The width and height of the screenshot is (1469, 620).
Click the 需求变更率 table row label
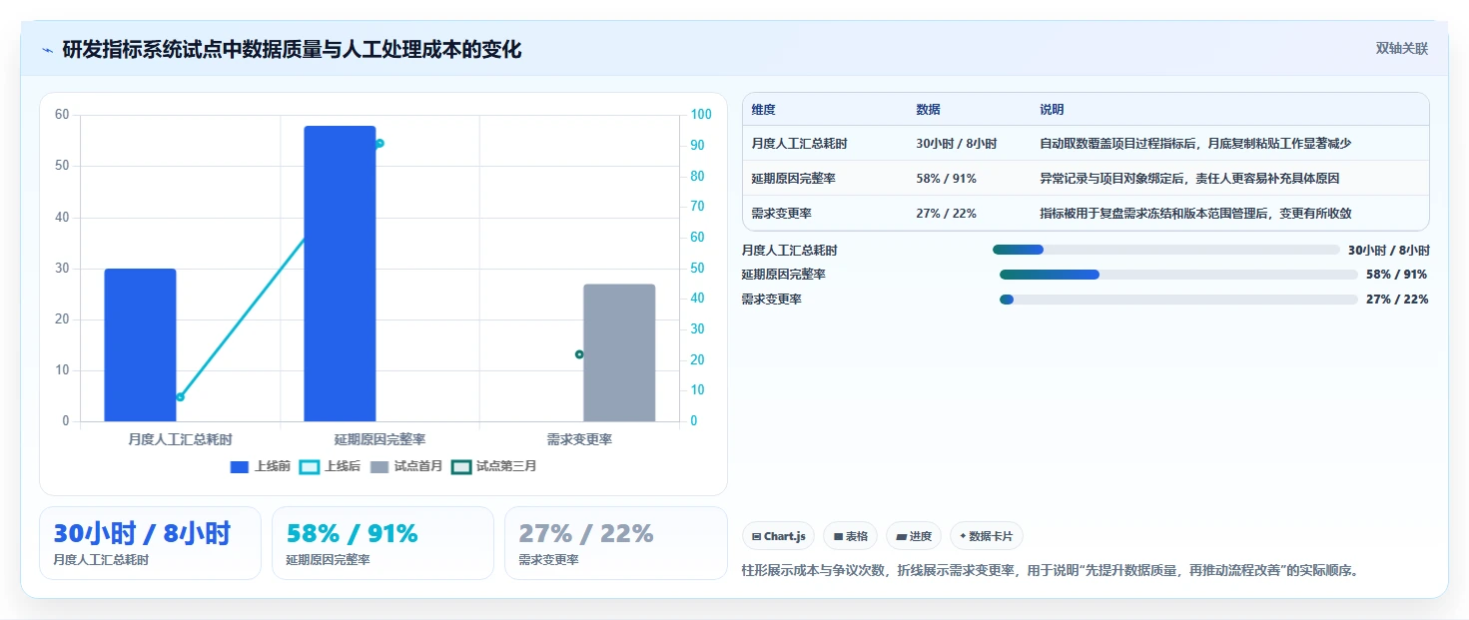(781, 214)
